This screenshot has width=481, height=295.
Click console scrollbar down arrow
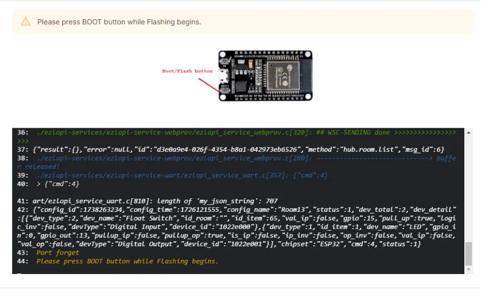[468, 269]
